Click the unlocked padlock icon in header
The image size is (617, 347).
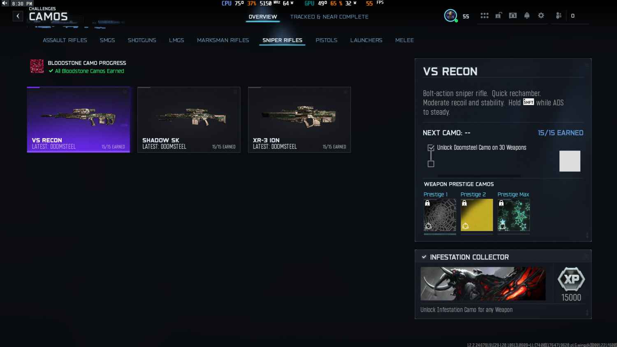(x=499, y=16)
